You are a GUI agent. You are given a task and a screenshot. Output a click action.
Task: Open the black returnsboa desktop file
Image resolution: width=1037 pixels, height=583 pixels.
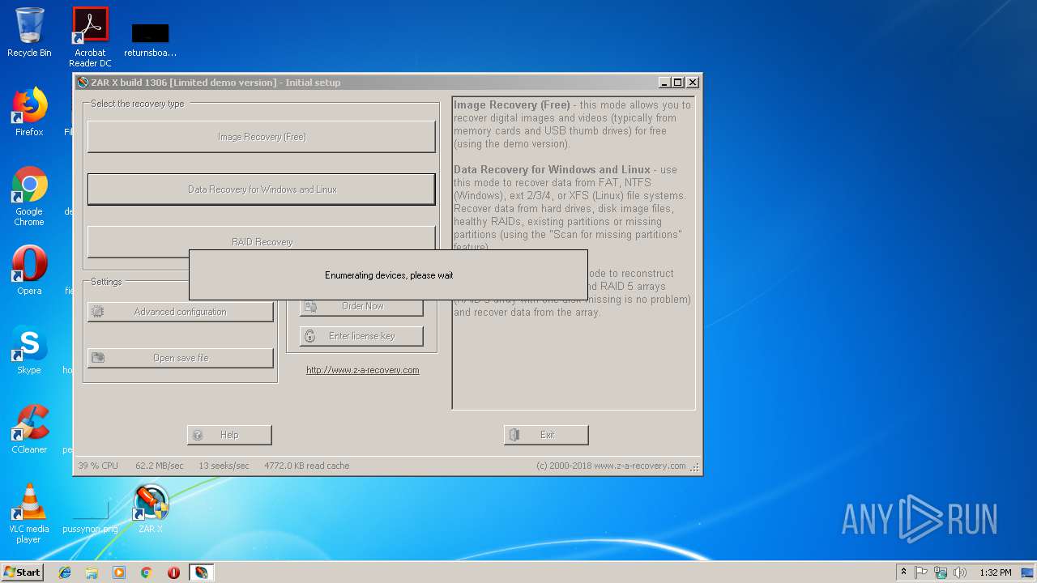click(151, 39)
